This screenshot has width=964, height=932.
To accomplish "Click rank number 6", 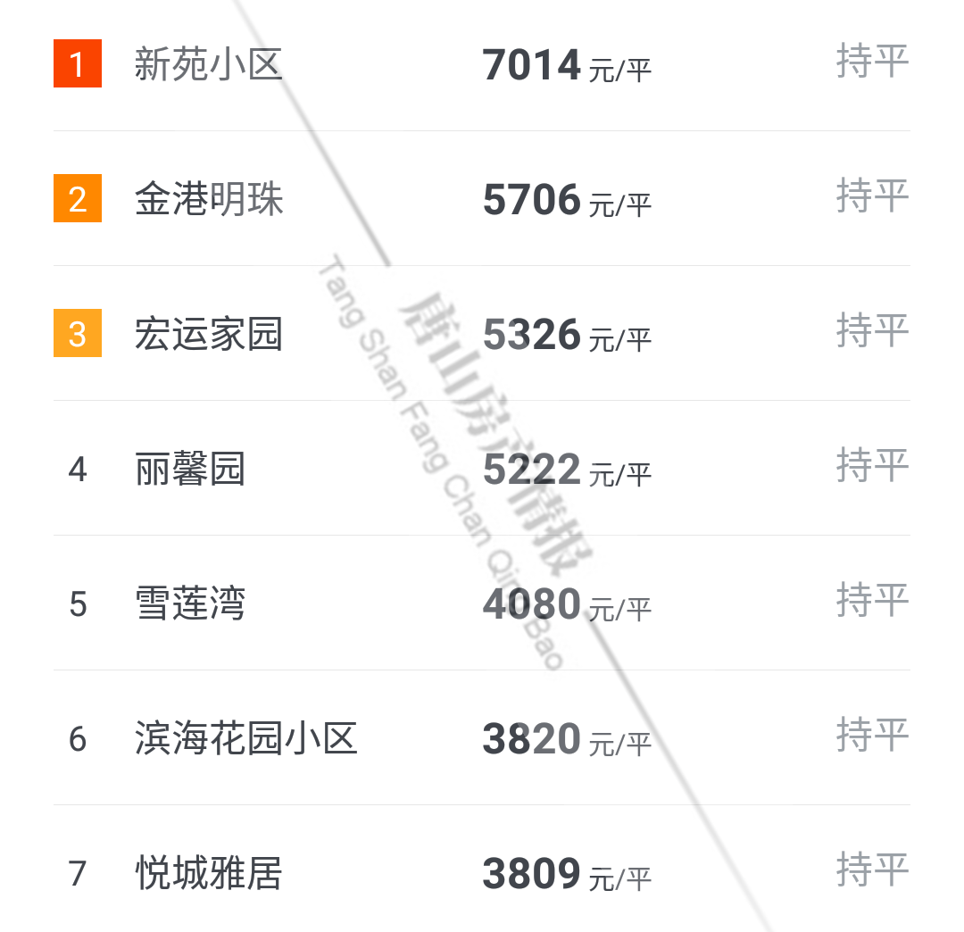I will [78, 739].
